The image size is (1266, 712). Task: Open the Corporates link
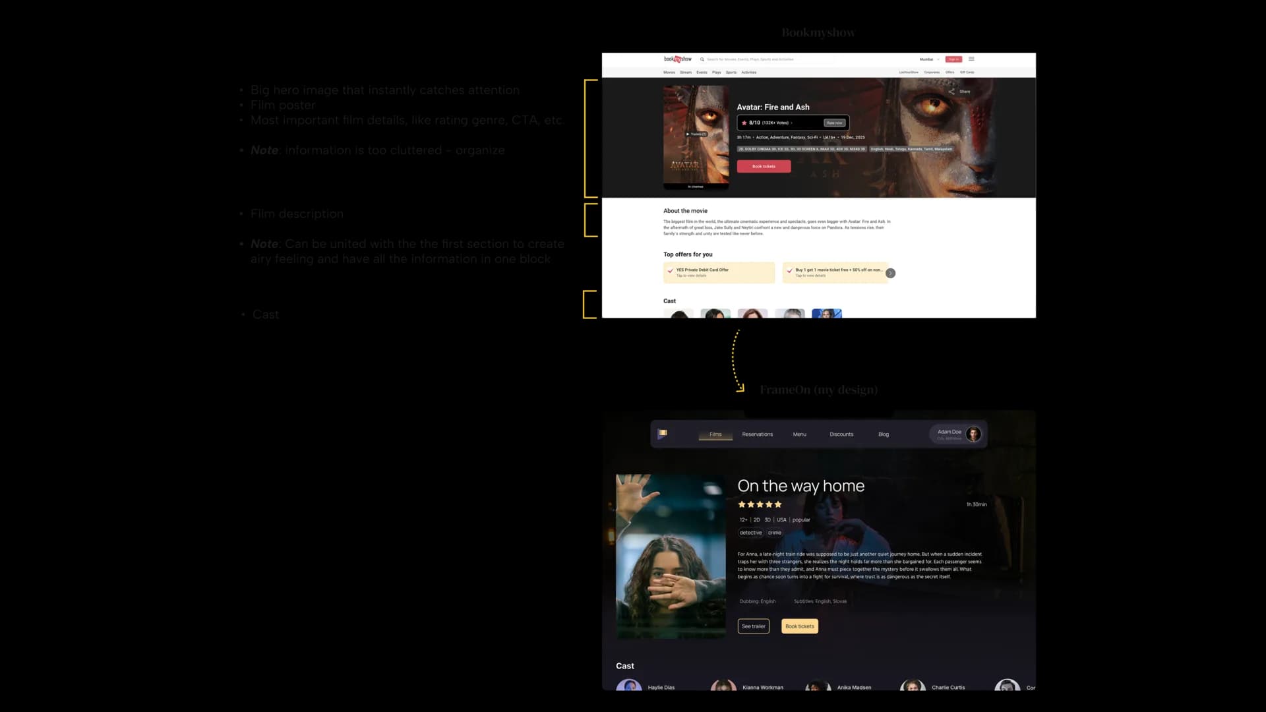click(932, 73)
